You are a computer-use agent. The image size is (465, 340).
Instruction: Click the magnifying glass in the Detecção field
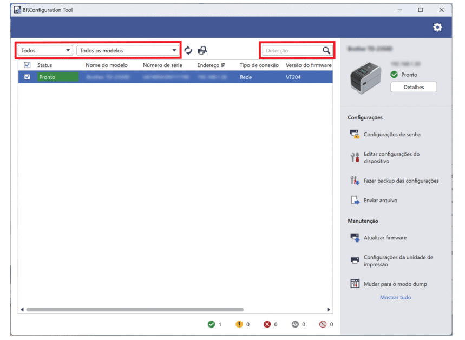click(x=326, y=50)
